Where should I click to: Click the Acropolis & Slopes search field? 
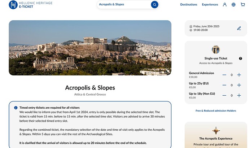(124, 4)
